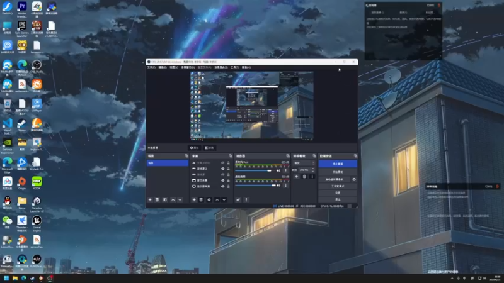504x283 pixels.
Task: Open the Help menu in OBS
Action: [246, 67]
